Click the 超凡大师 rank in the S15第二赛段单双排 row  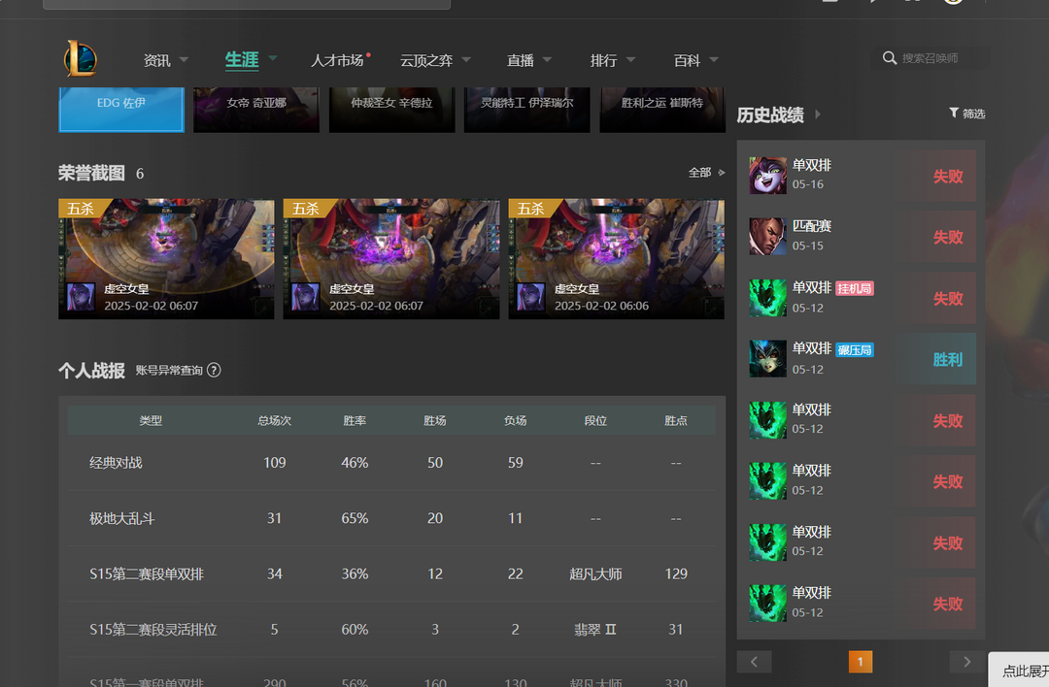pyautogui.click(x=595, y=573)
